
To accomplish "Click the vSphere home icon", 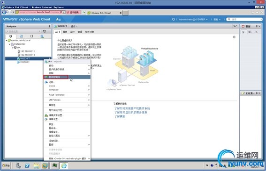I will [x=58, y=20].
